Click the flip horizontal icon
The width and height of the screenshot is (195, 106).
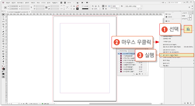[61, 9]
